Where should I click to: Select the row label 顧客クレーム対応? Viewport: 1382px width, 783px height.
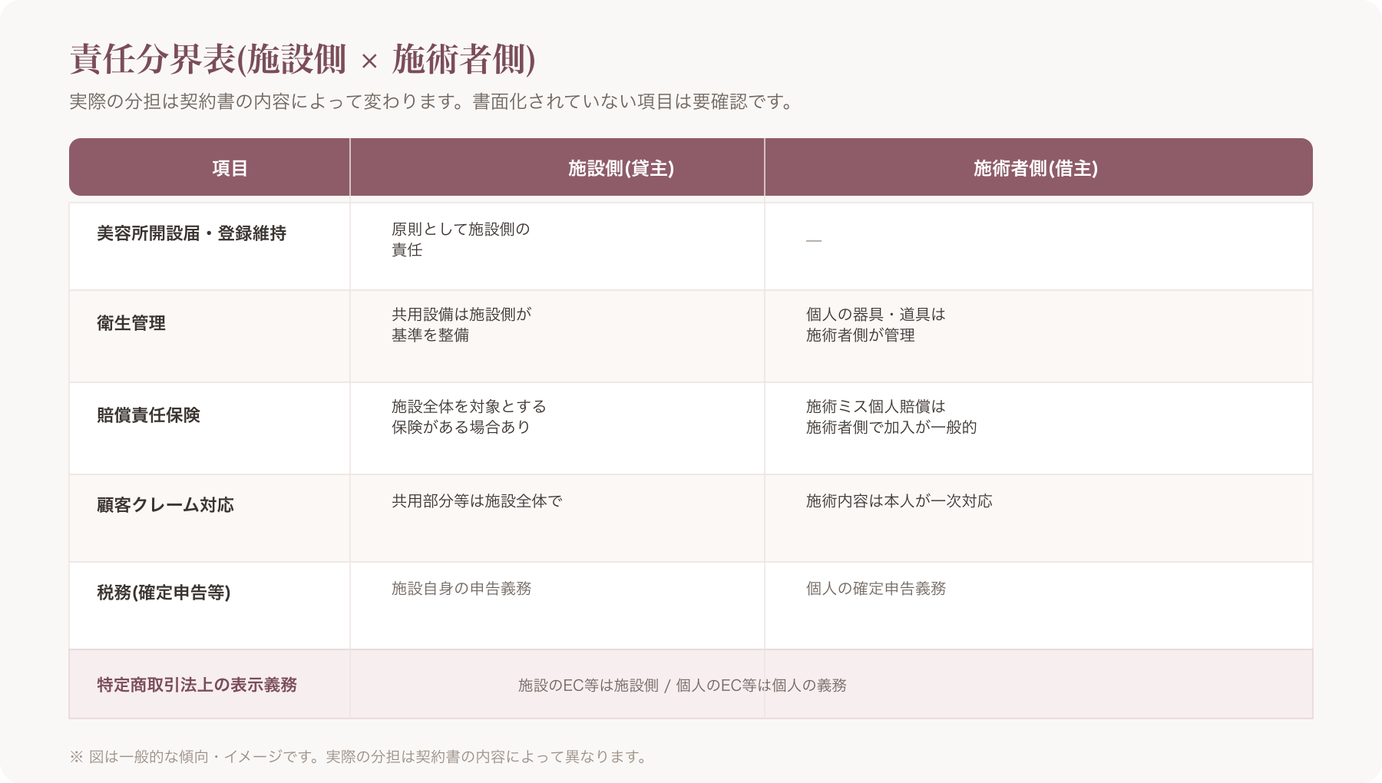point(165,505)
